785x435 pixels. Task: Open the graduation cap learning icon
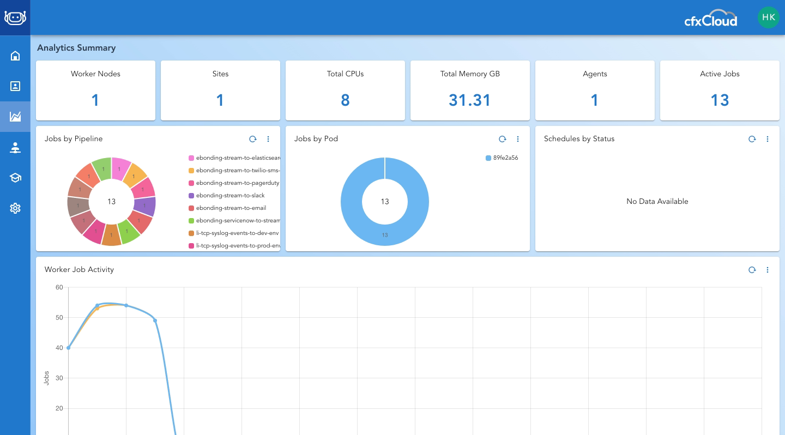pos(15,178)
